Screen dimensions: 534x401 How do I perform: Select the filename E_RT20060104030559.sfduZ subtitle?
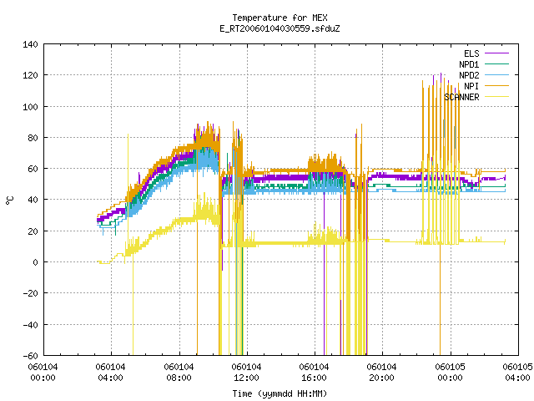coord(280,28)
